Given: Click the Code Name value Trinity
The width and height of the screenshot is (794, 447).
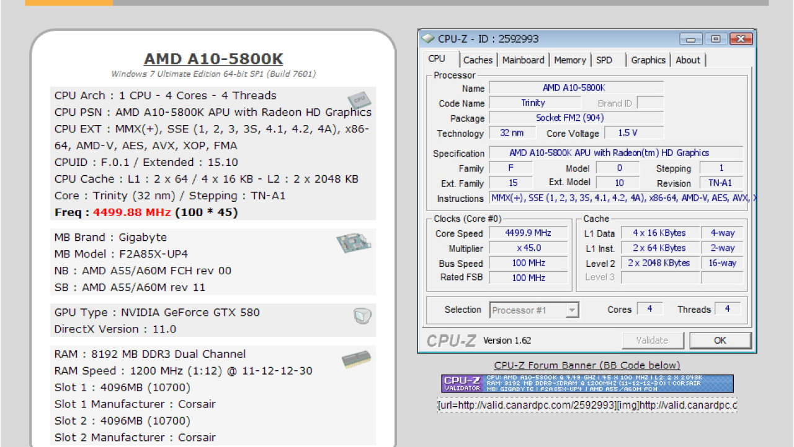Looking at the screenshot, I should coord(535,103).
